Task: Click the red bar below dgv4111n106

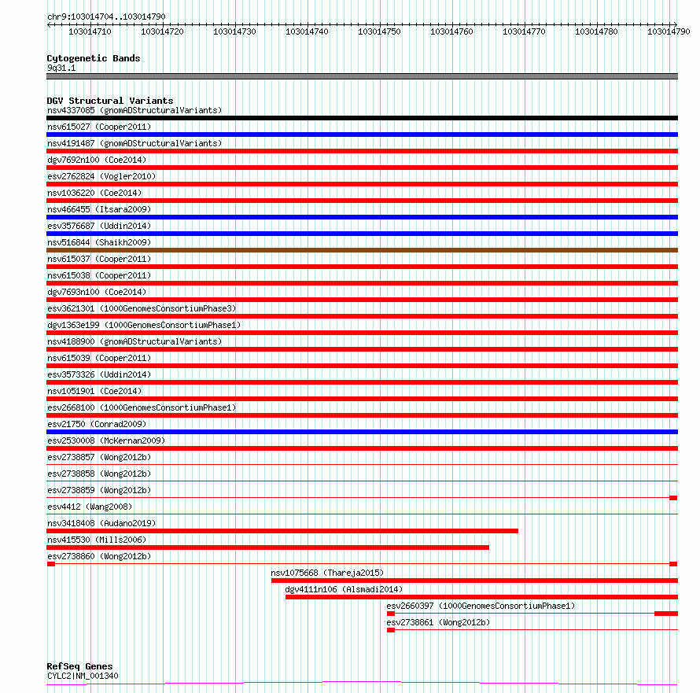Action: pos(481,597)
